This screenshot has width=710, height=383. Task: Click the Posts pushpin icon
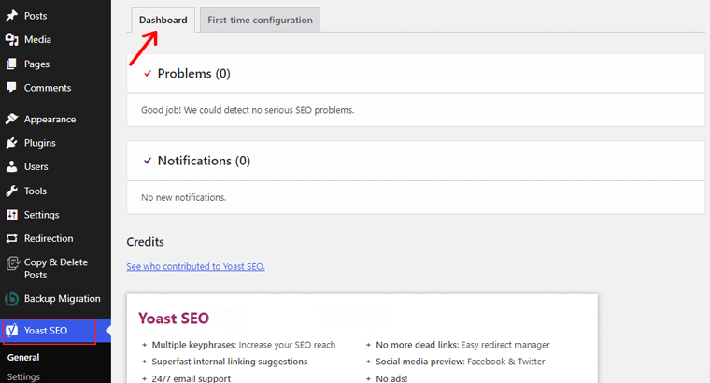(12, 16)
